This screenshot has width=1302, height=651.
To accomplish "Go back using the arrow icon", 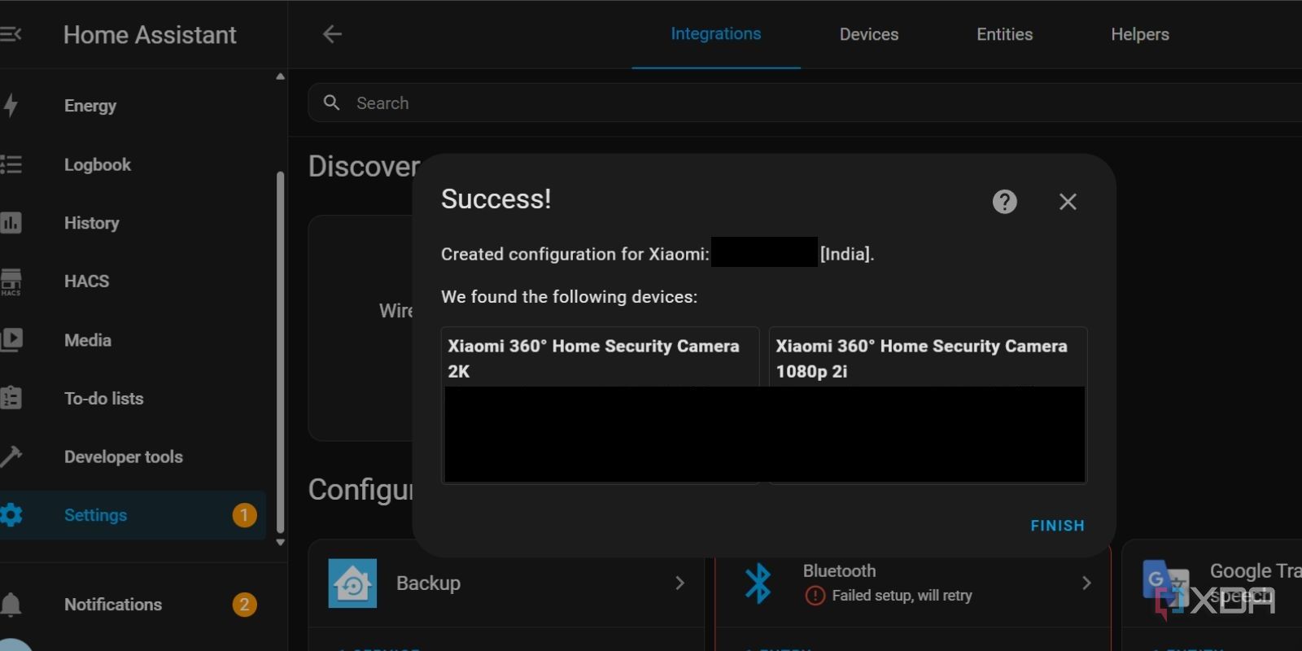I will point(332,34).
